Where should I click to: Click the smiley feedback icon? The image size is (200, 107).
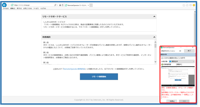[x=194, y=5]
